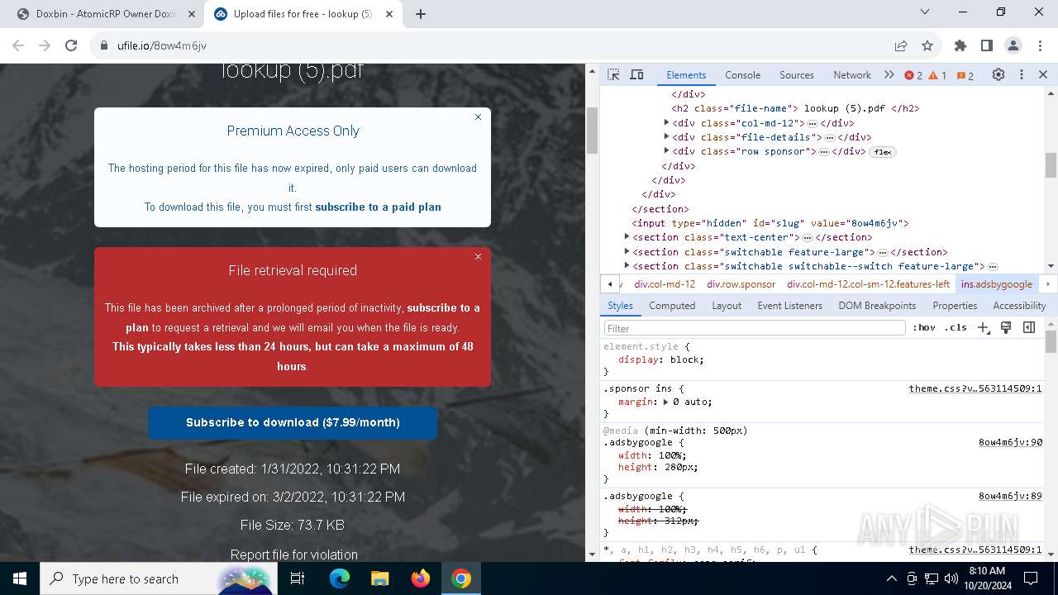Reload the page
Screen dimensions: 1058x595
[71, 45]
